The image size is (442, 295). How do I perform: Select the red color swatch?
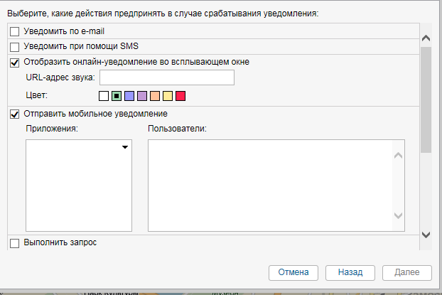[x=180, y=95]
